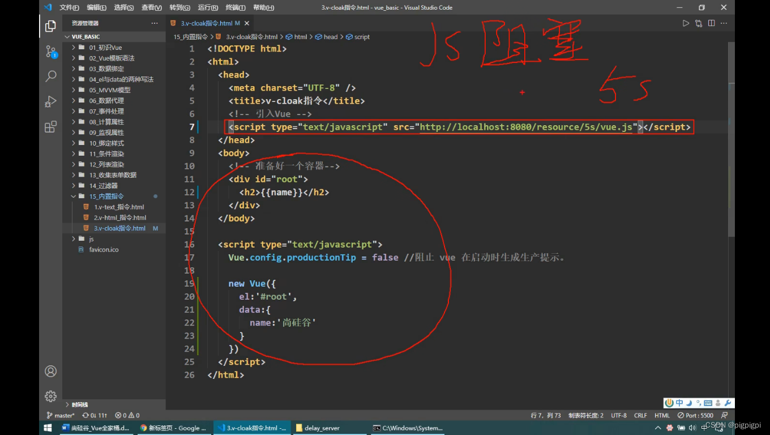The width and height of the screenshot is (770, 435).
Task: Click the Open Changes compare icon
Action: (x=699, y=23)
